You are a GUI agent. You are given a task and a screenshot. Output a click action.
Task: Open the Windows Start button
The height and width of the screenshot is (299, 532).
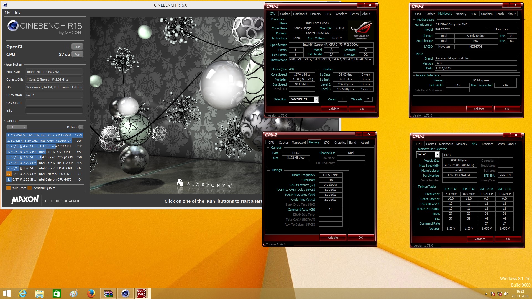[x=7, y=293]
